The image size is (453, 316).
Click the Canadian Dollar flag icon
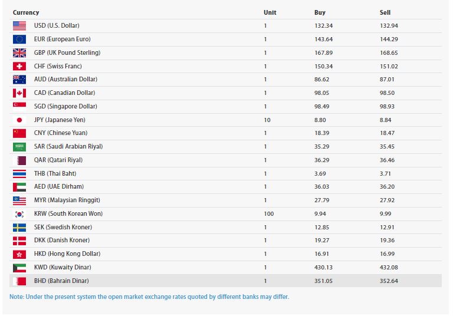point(19,93)
